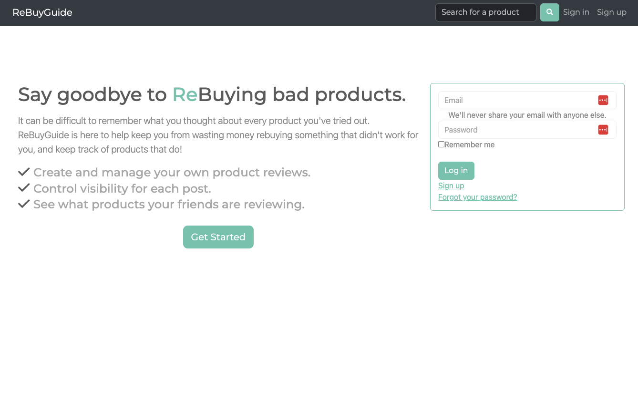Click the Log in button
Image resolution: width=638 pixels, height=402 pixels.
tap(456, 171)
